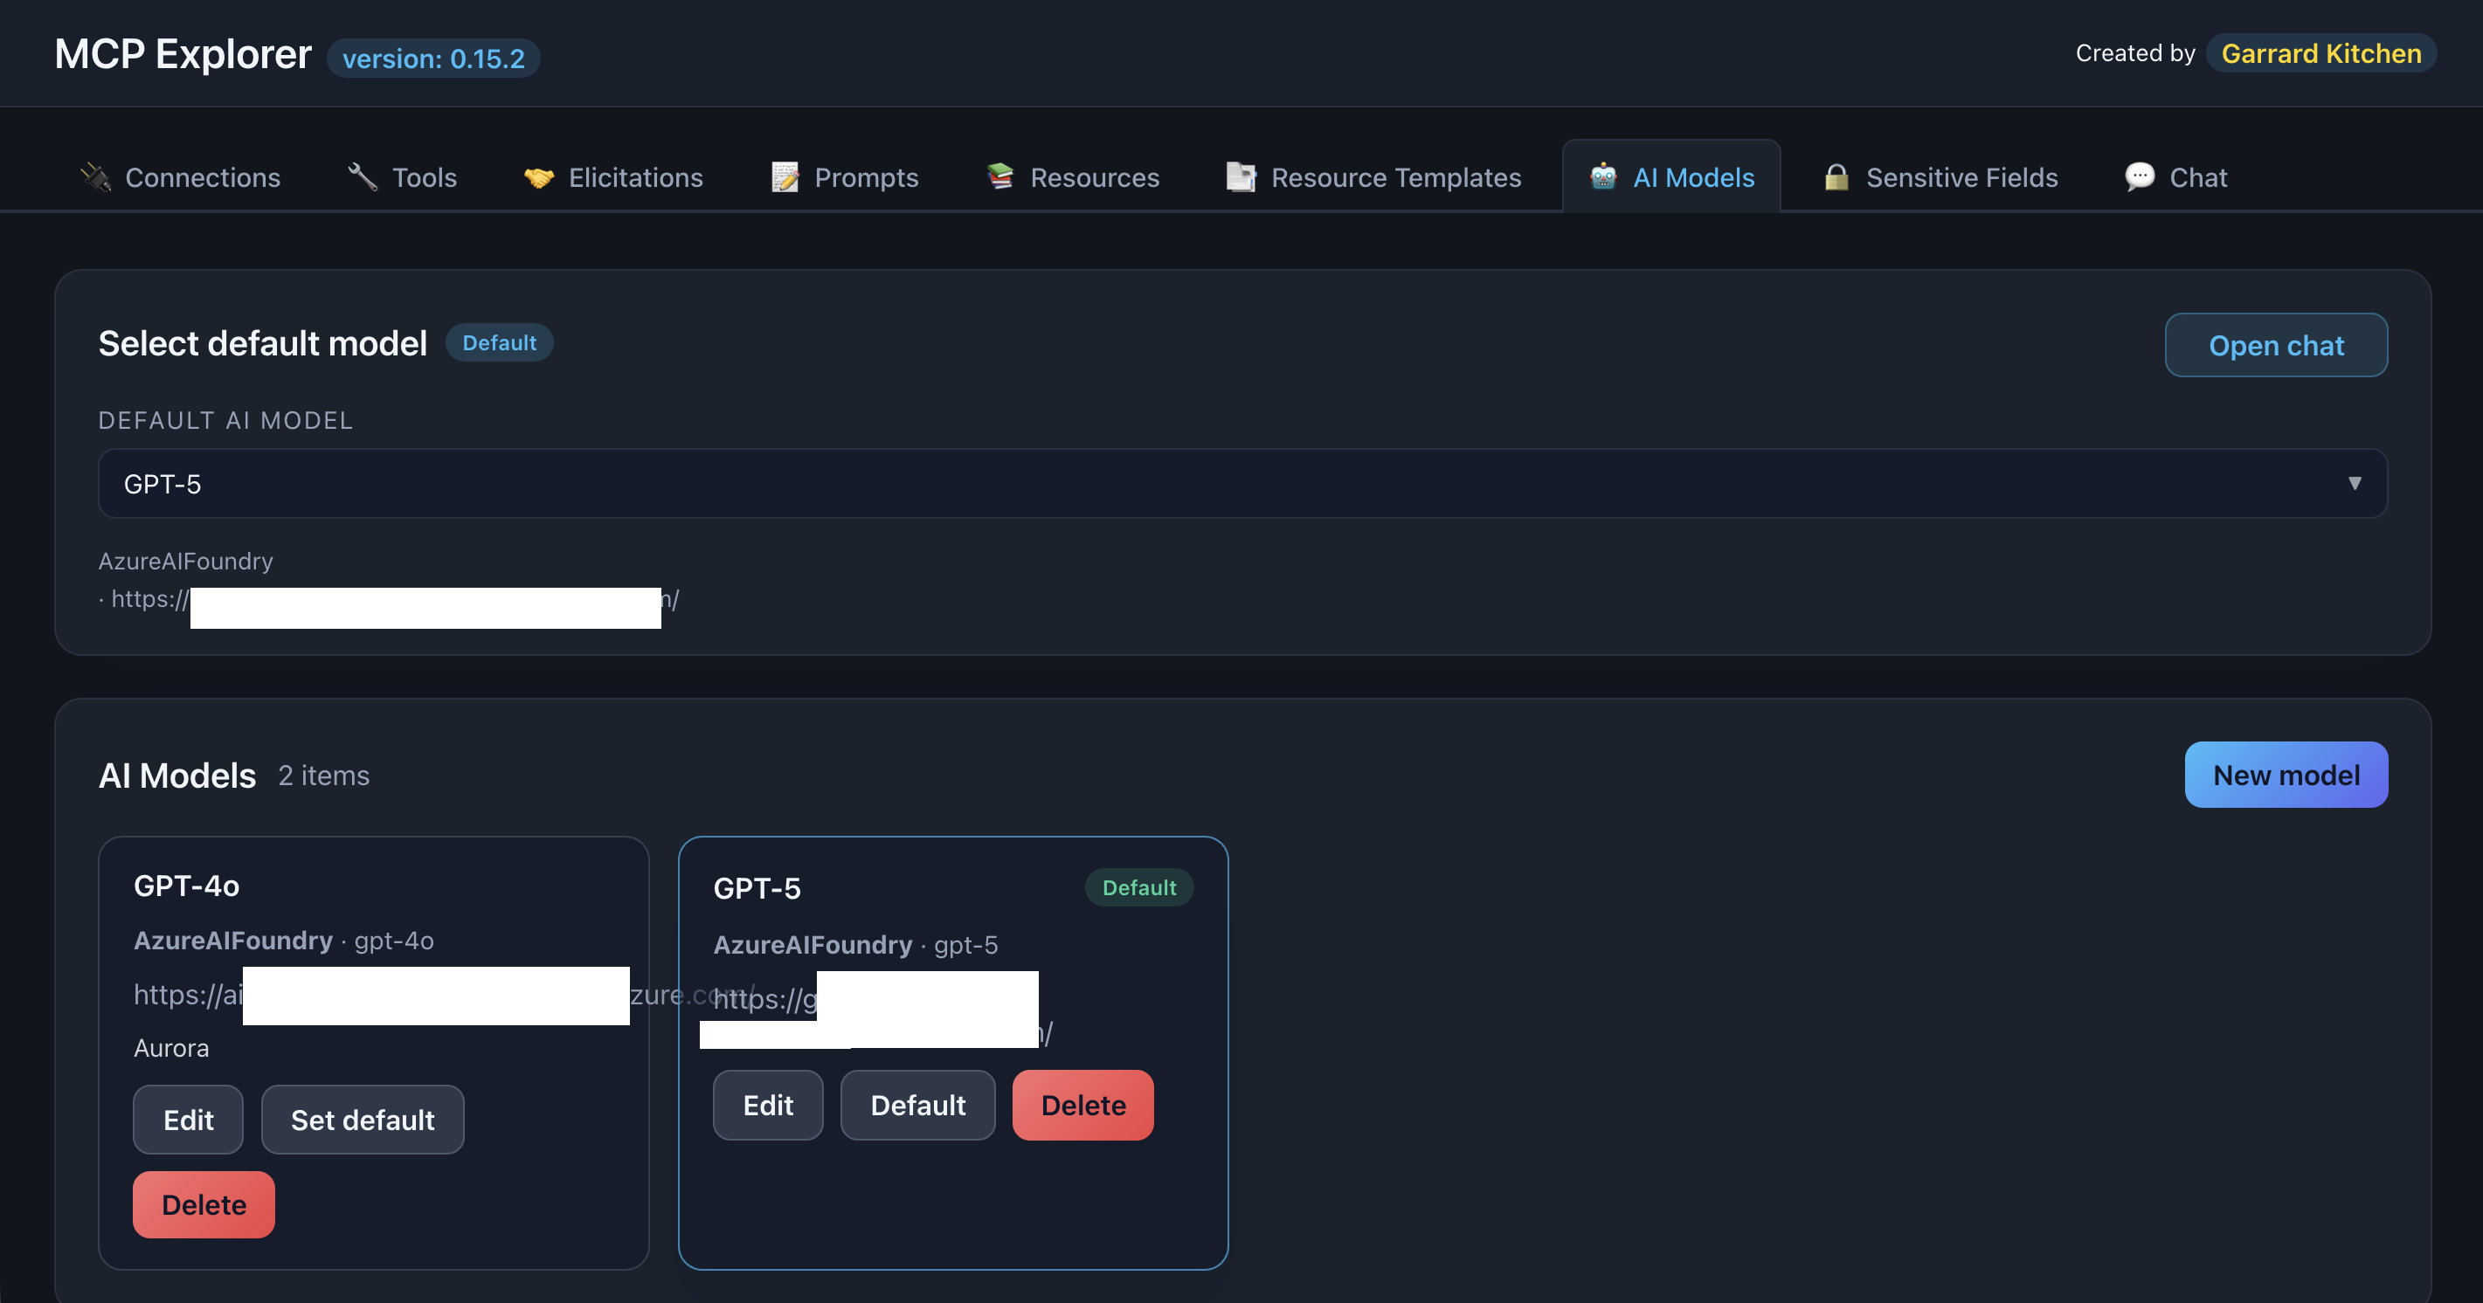
Task: Open the default AI model dropdown
Action: click(1241, 483)
